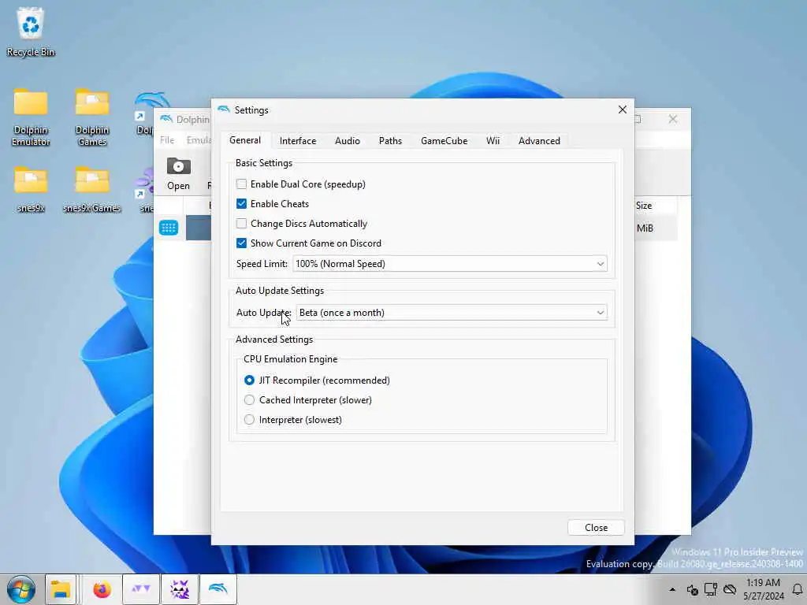Disable Show Current Game on Discord

[x=241, y=243]
